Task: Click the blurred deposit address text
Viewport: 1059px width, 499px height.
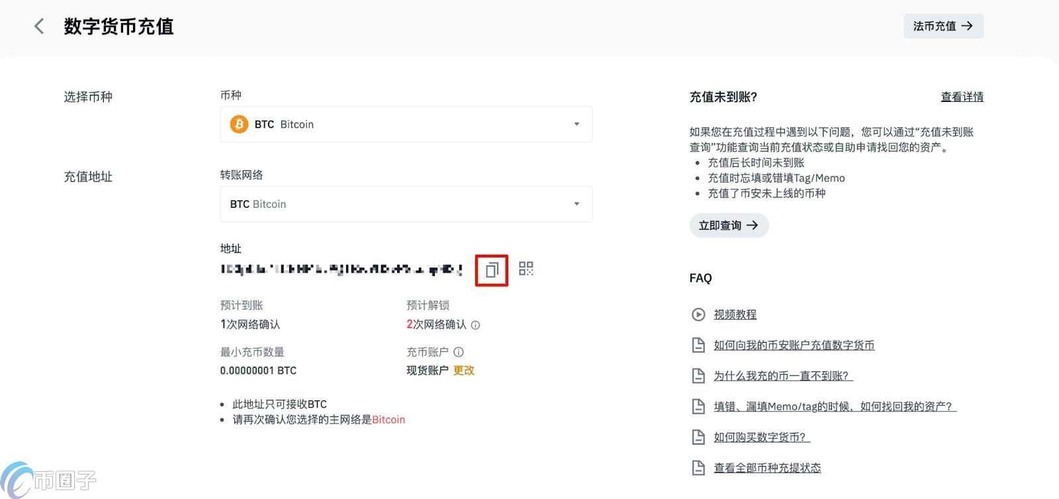Action: pos(342,269)
